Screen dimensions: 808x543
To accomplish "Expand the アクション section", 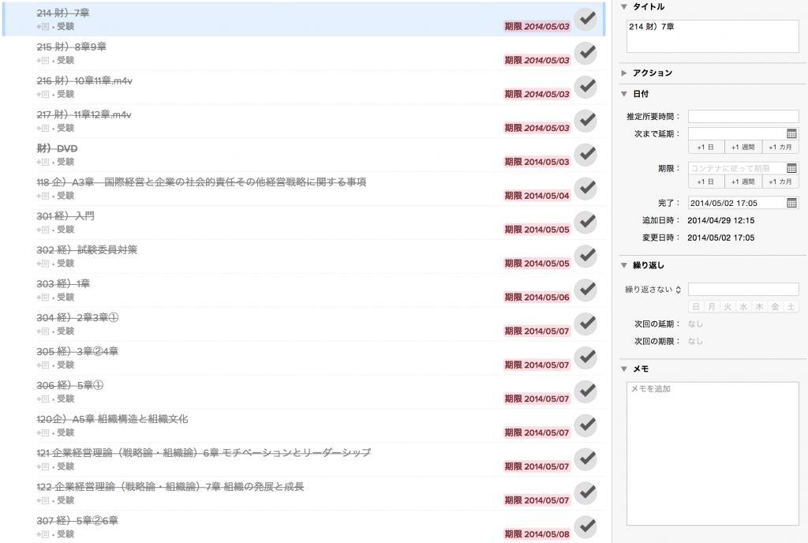I will (x=624, y=73).
